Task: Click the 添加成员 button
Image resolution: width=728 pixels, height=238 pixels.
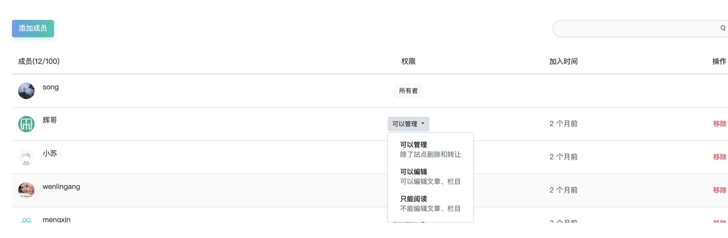Action: click(x=33, y=29)
